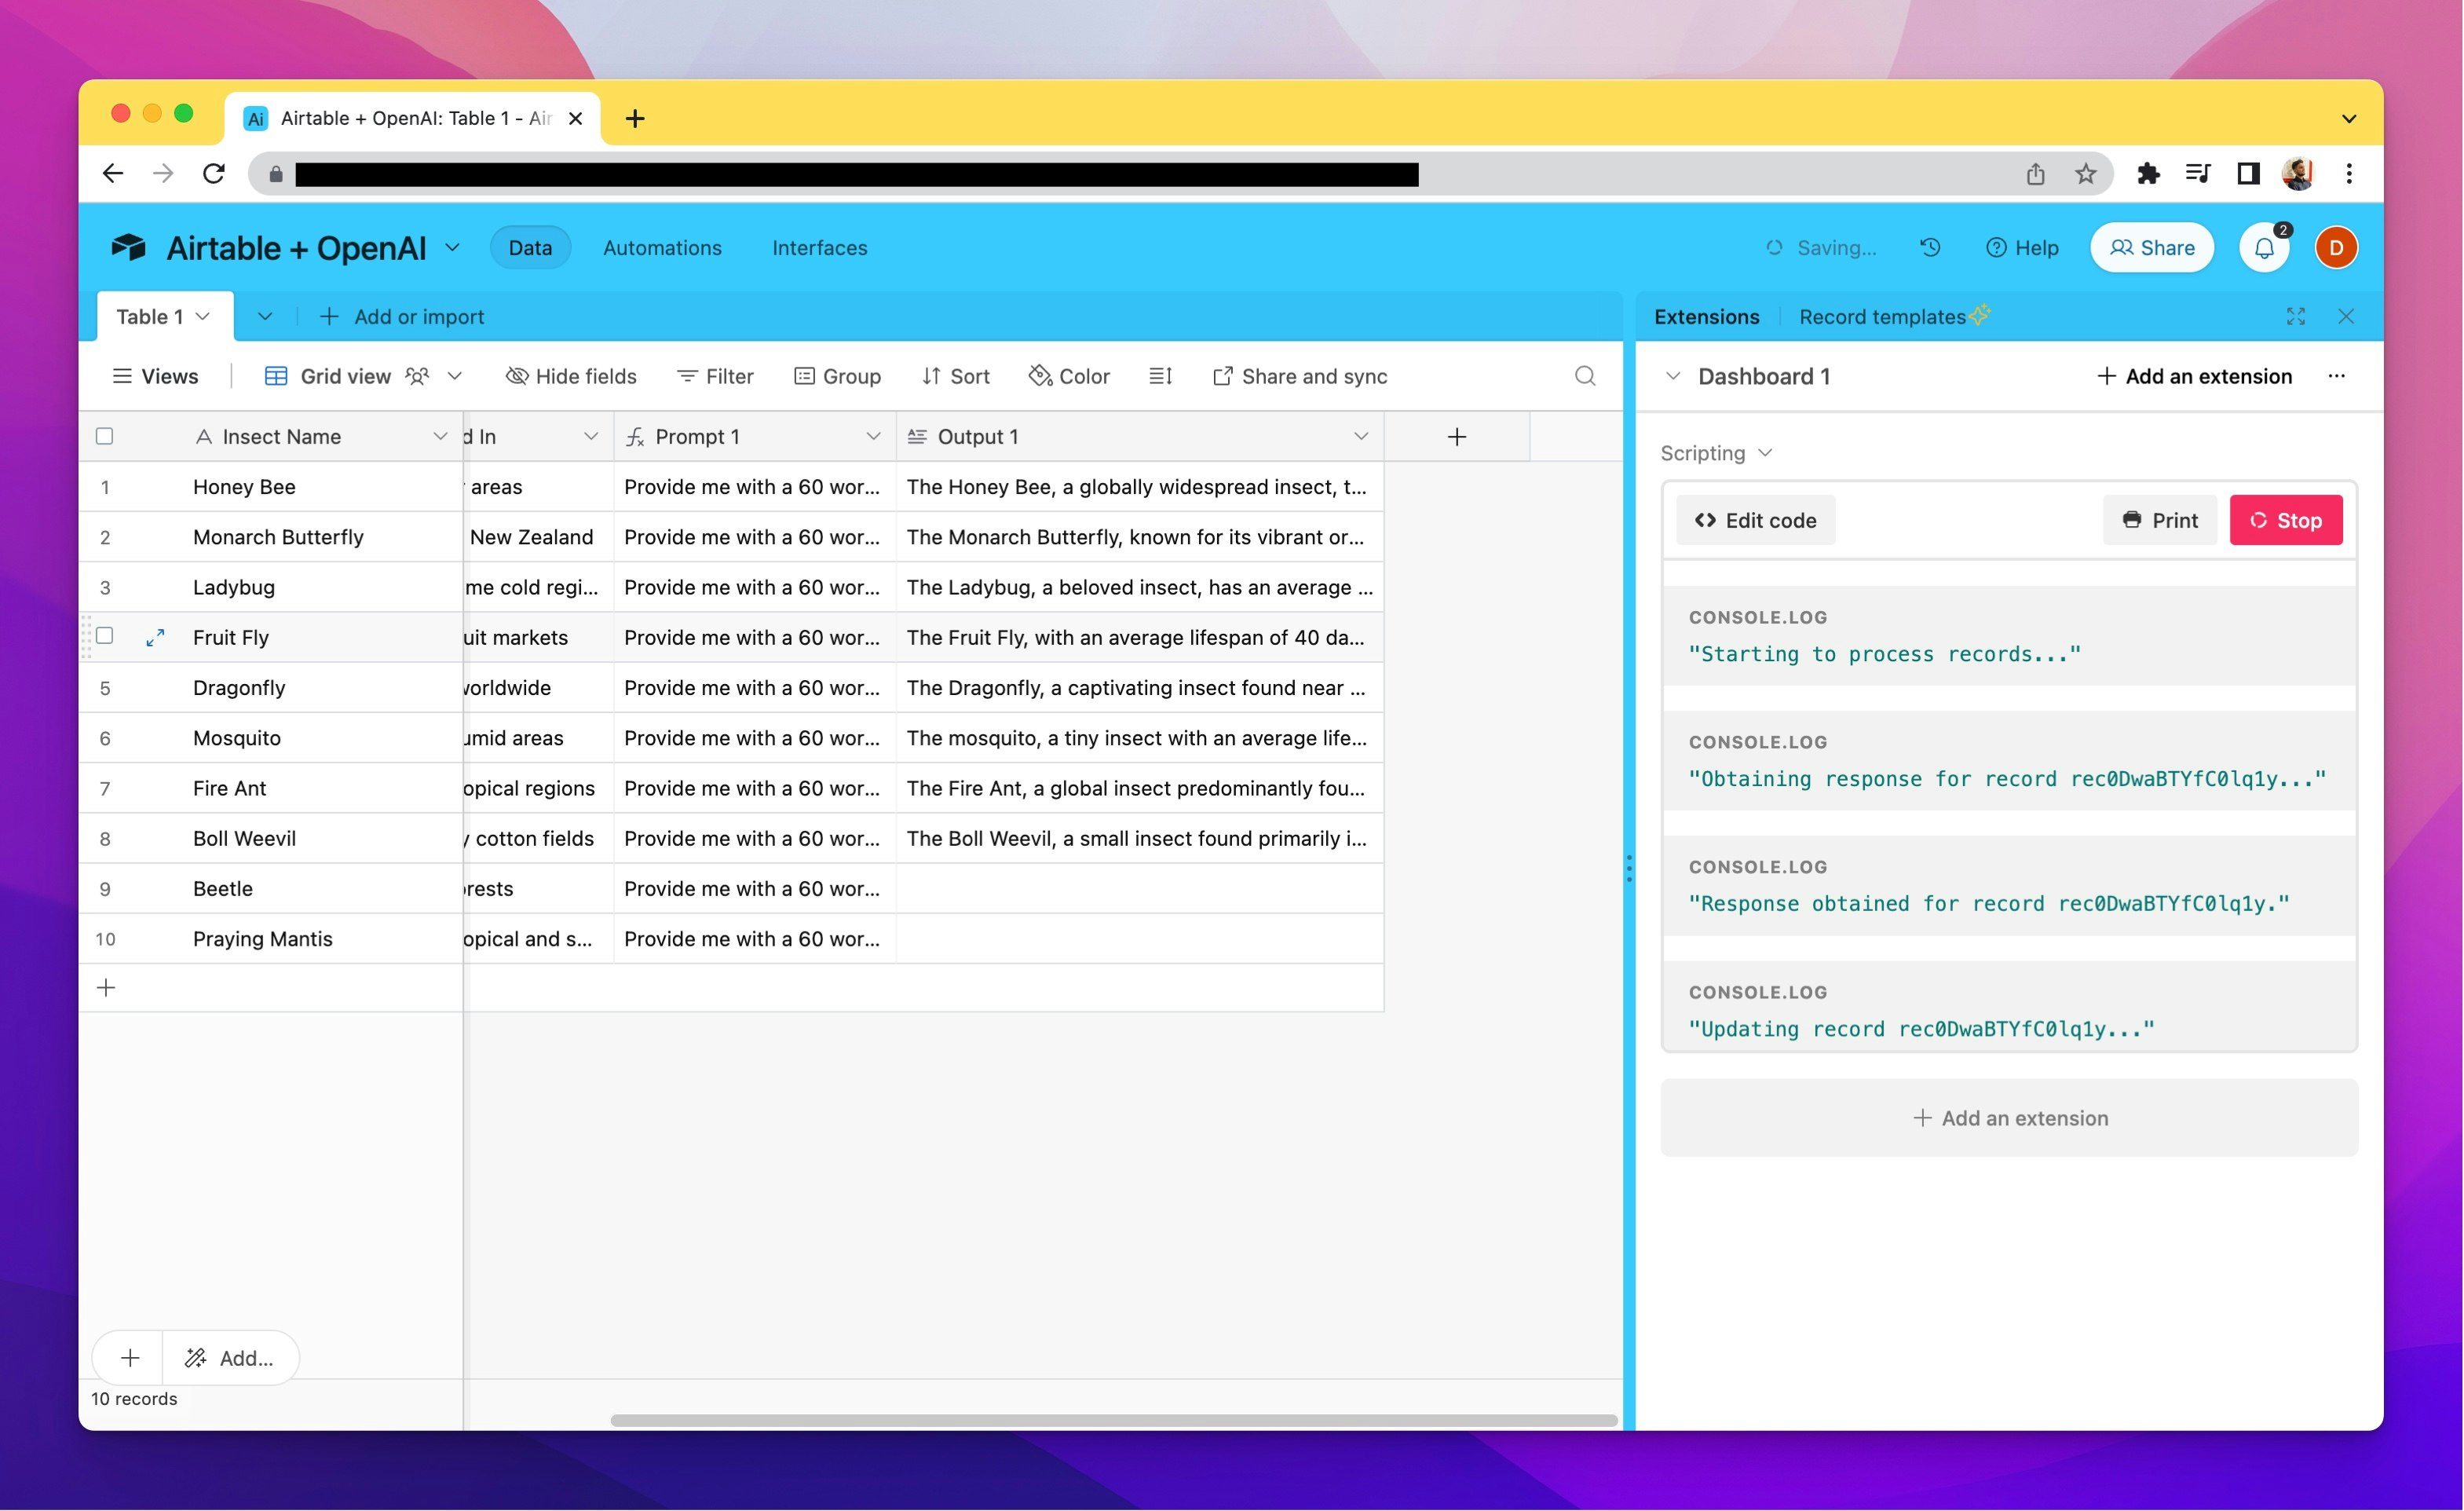Stop the running script
Image resolution: width=2464 pixels, height=1511 pixels.
(x=2285, y=520)
